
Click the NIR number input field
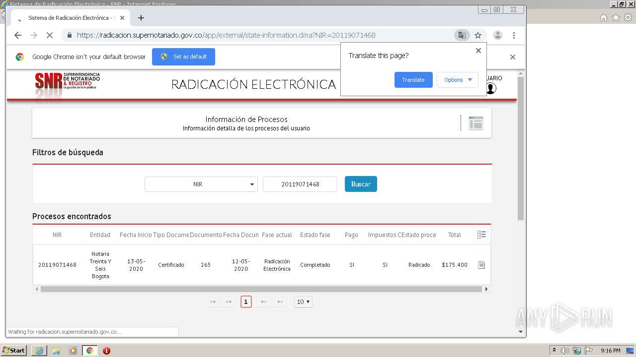click(300, 184)
